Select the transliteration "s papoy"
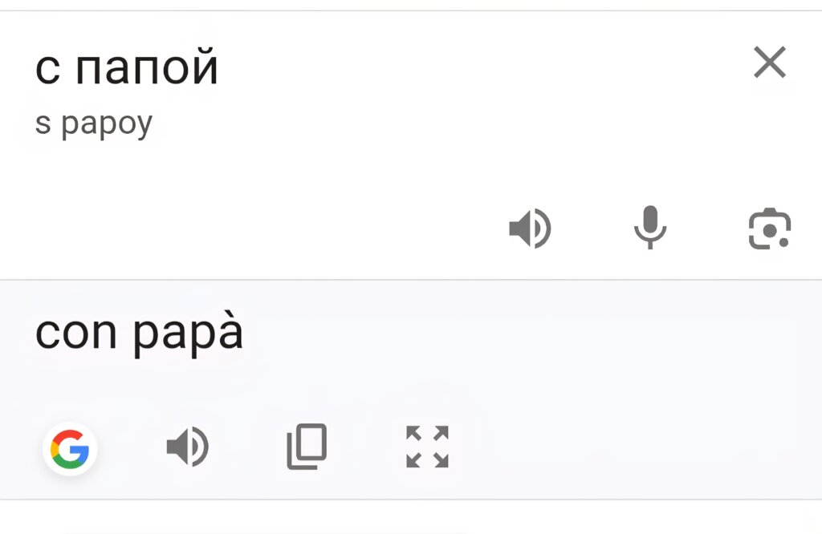The width and height of the screenshot is (822, 534). point(93,123)
